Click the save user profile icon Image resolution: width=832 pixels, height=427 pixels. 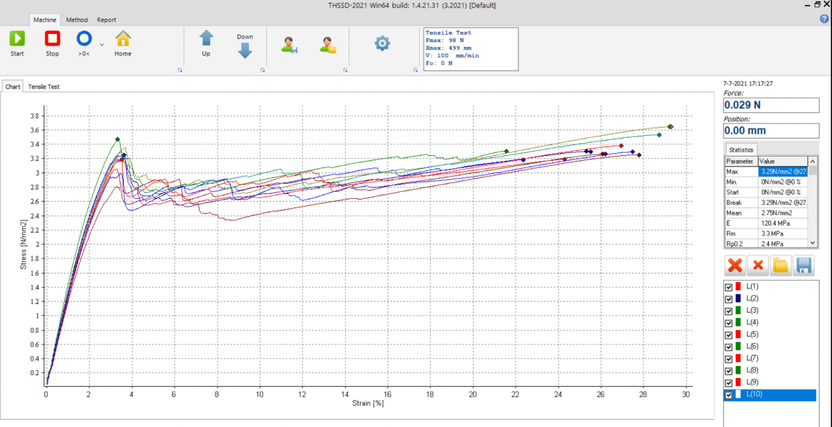tap(289, 45)
